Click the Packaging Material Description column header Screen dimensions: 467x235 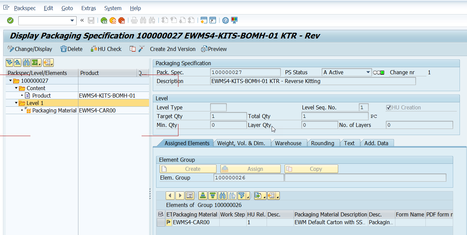pos(331,214)
